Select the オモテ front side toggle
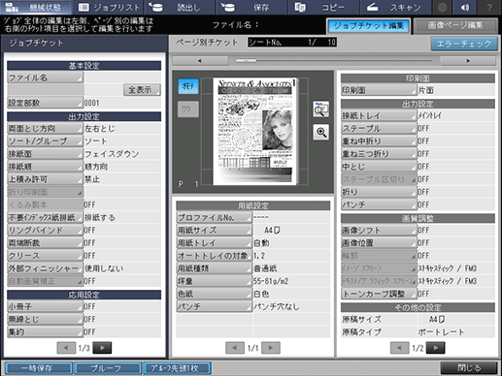 [x=188, y=86]
